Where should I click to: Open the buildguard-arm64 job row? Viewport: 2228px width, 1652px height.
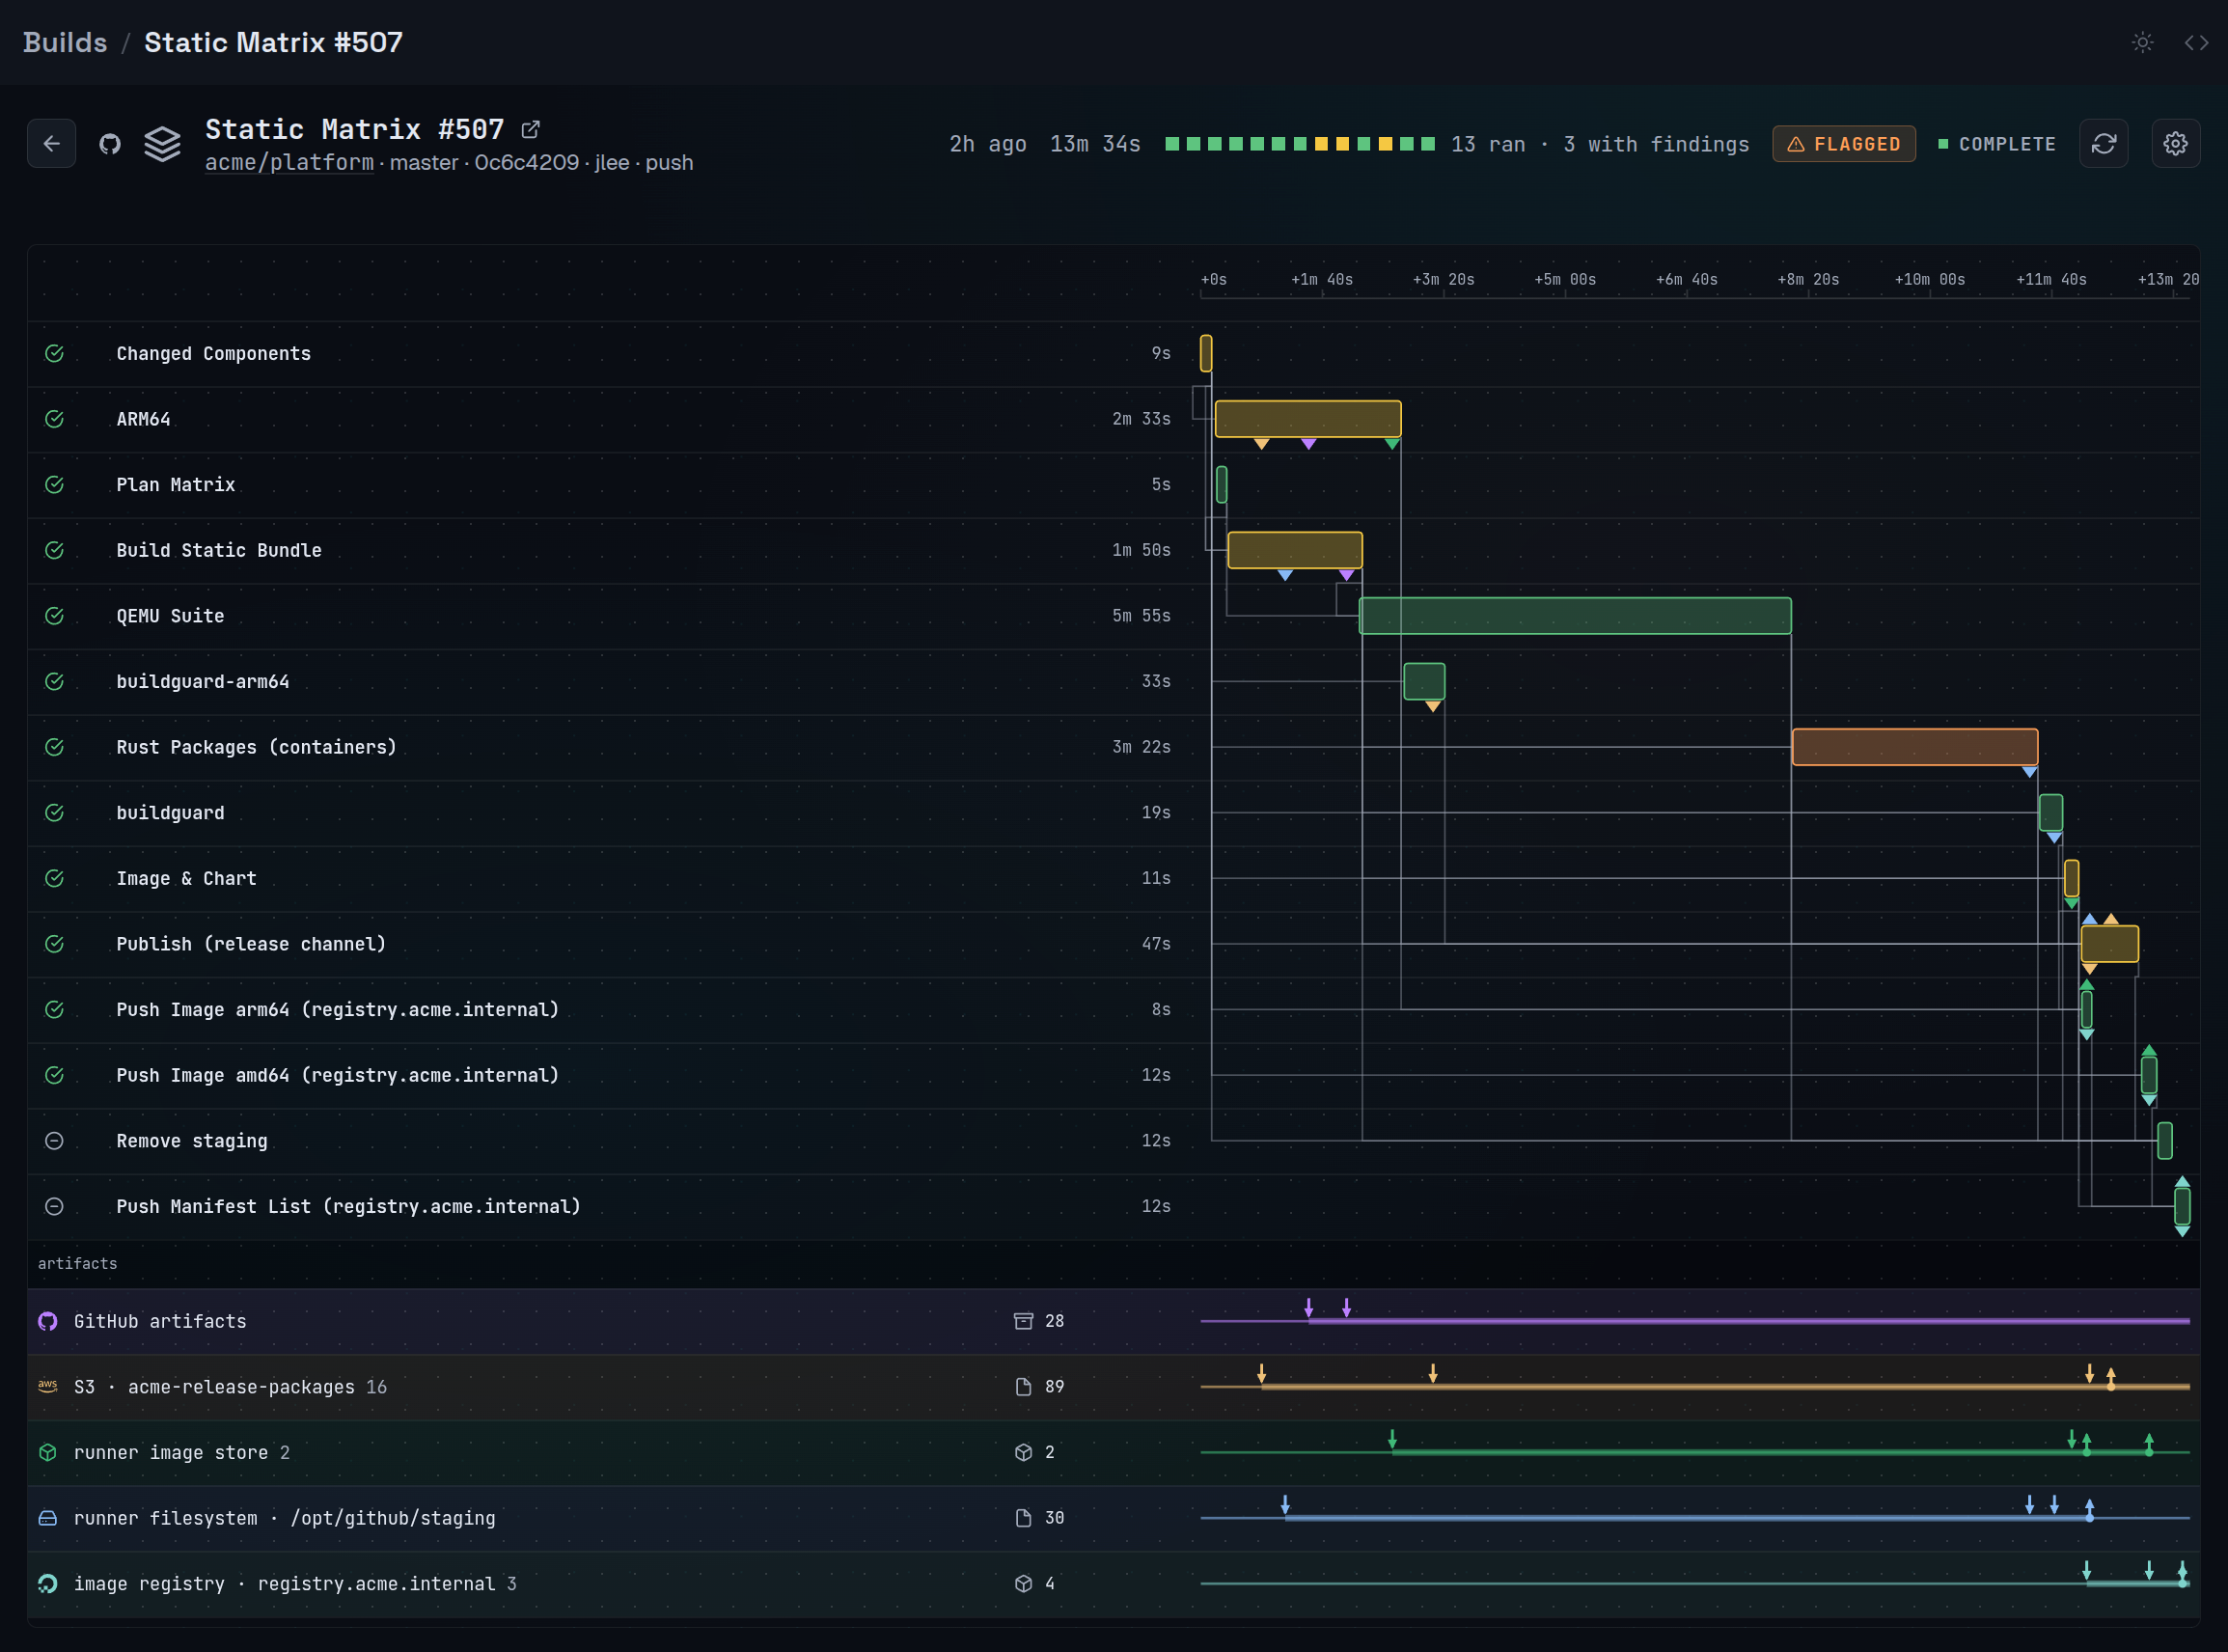pyautogui.click(x=1113, y=682)
